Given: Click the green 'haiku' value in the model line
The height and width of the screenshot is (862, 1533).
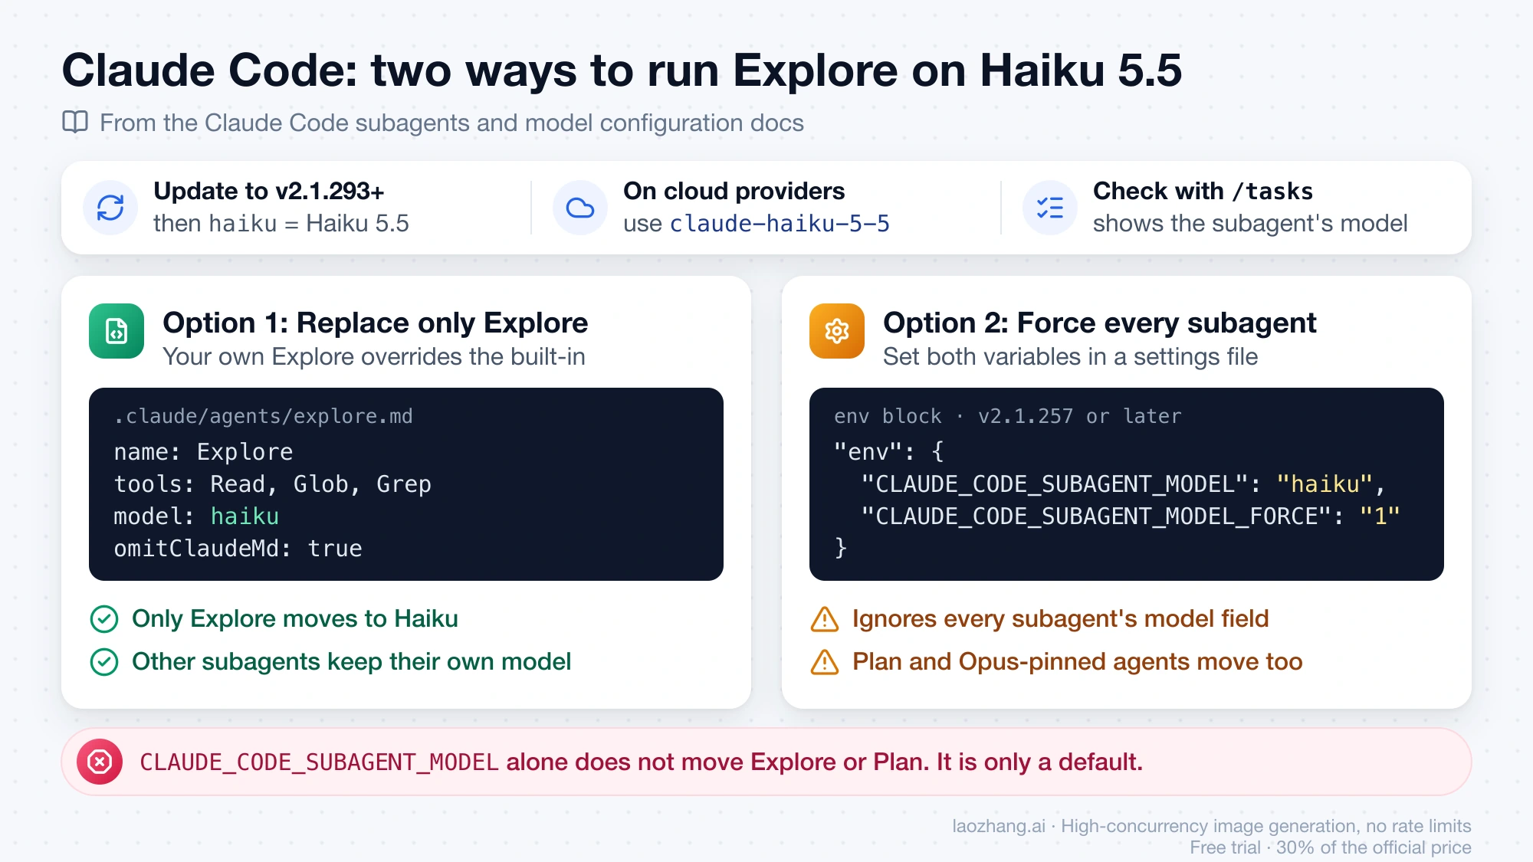Looking at the screenshot, I should pos(245,516).
